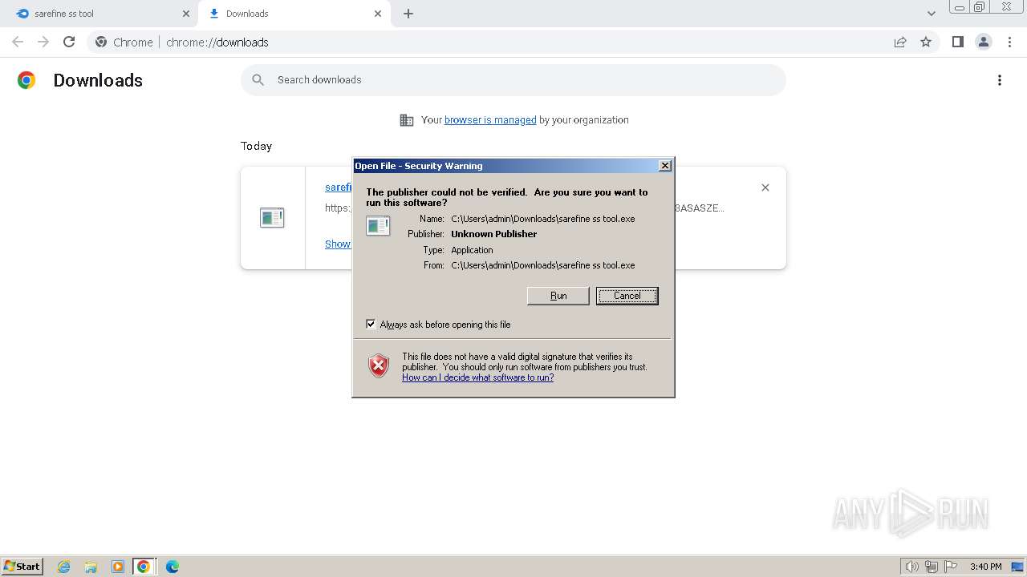Select the Downloads tab
The height and width of the screenshot is (577, 1027).
pos(293,14)
